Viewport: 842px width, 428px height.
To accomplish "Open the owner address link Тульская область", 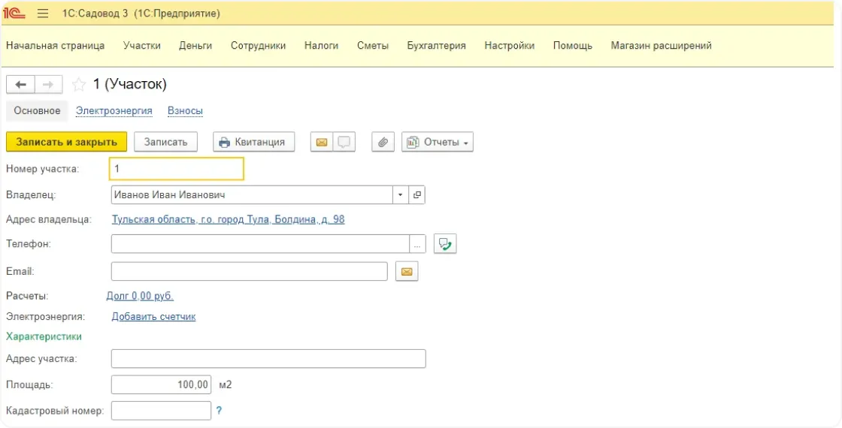I will pyautogui.click(x=229, y=219).
